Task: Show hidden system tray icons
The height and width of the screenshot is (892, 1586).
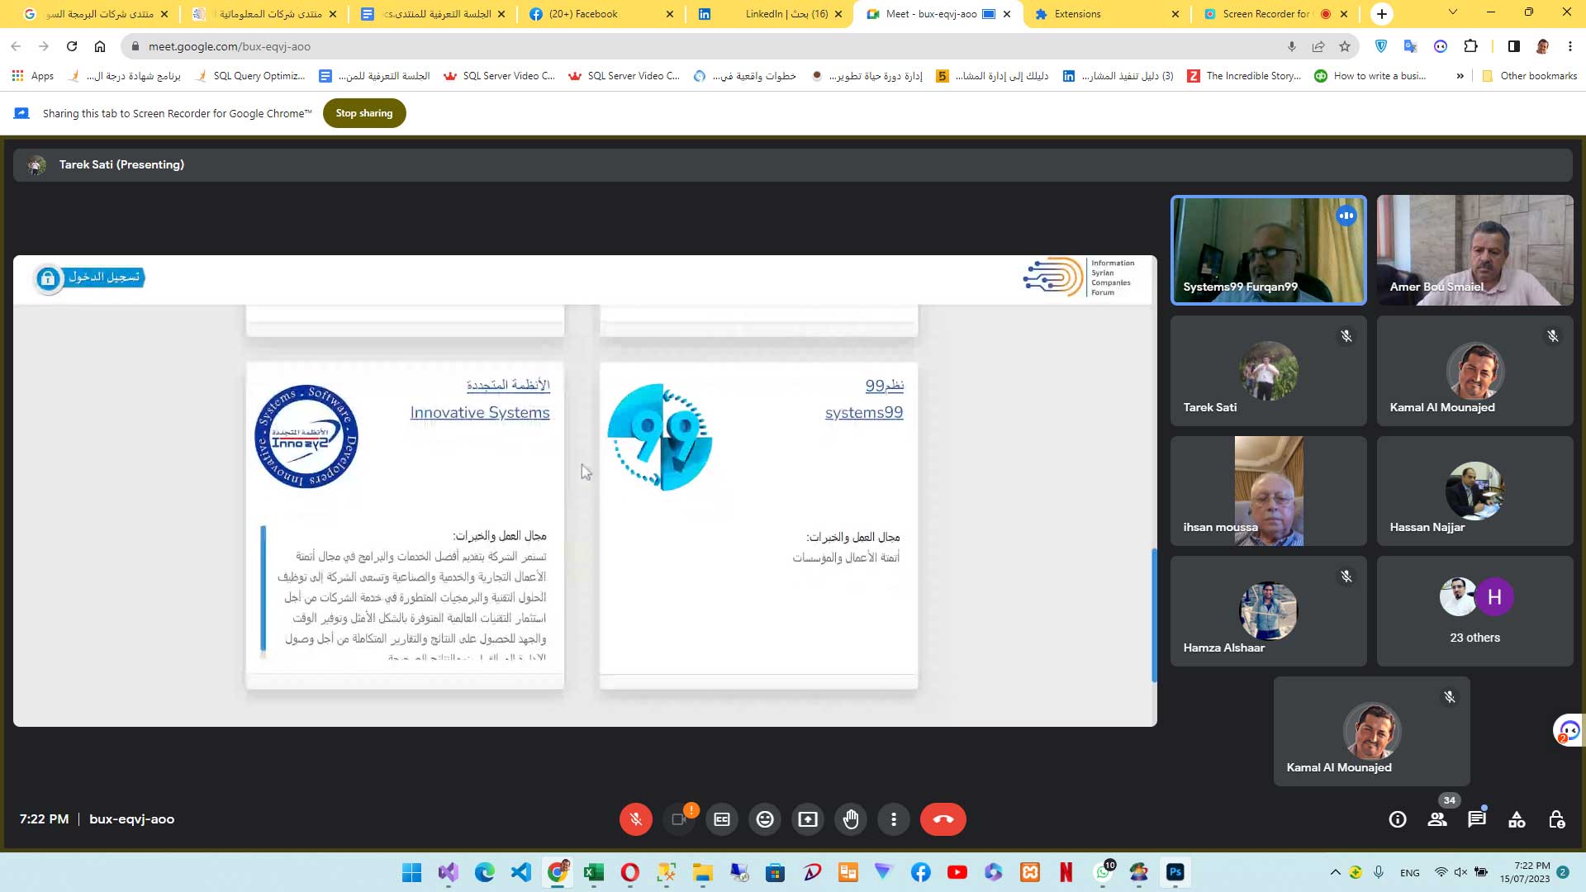Action: pos(1335,872)
